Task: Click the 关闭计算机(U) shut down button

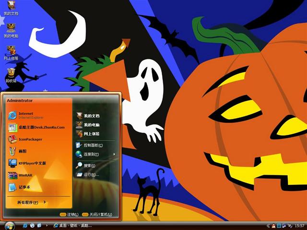Action: (x=97, y=215)
